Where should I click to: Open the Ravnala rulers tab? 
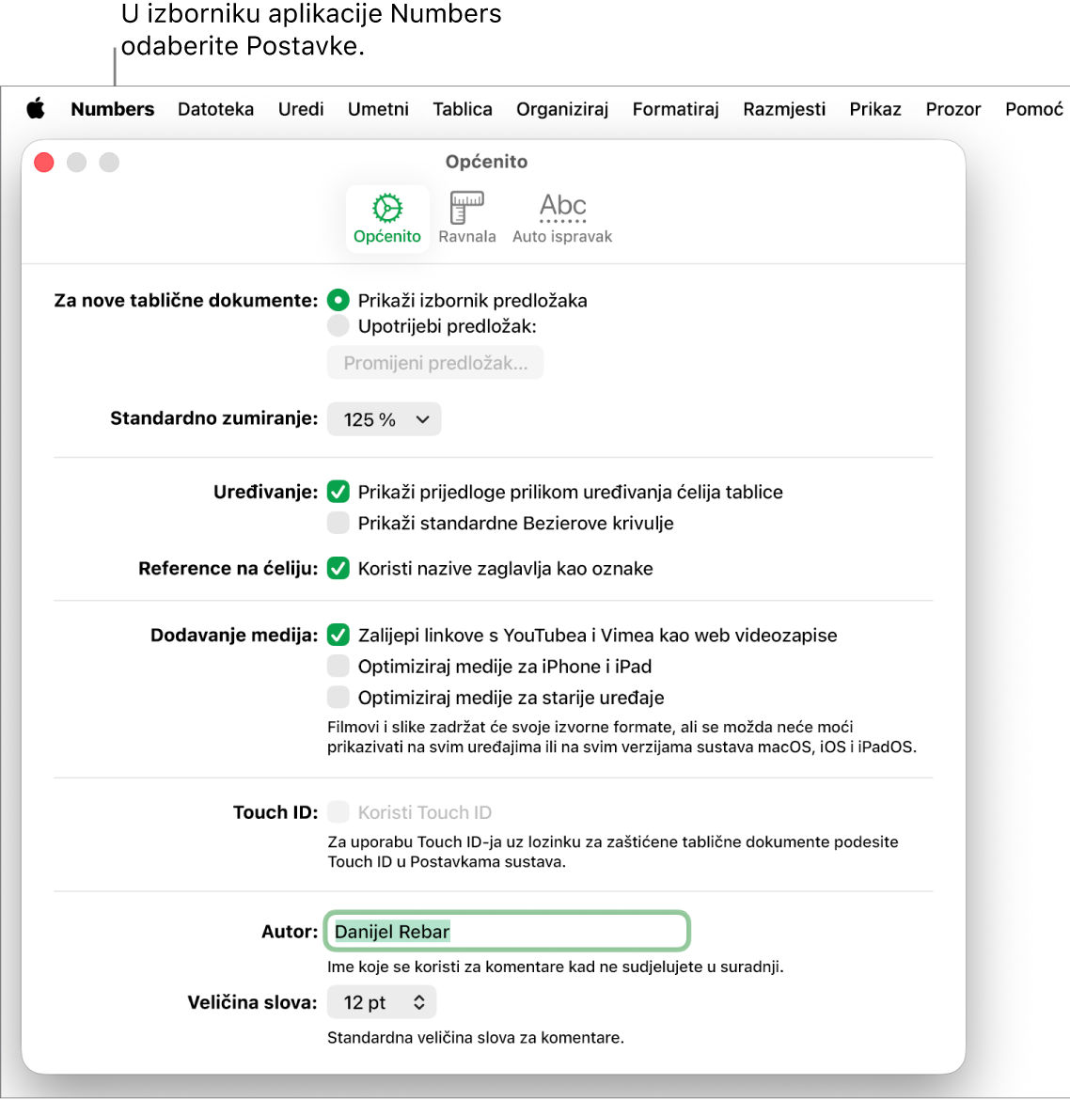[x=466, y=218]
